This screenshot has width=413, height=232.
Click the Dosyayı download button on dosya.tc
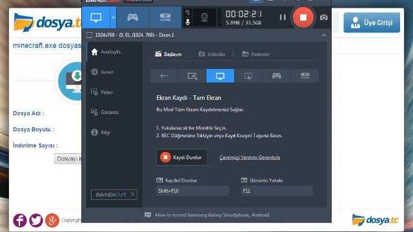[x=68, y=159]
